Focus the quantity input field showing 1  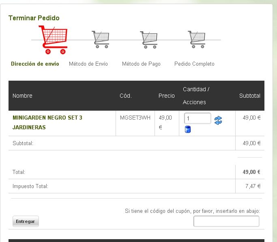pyautogui.click(x=198, y=118)
